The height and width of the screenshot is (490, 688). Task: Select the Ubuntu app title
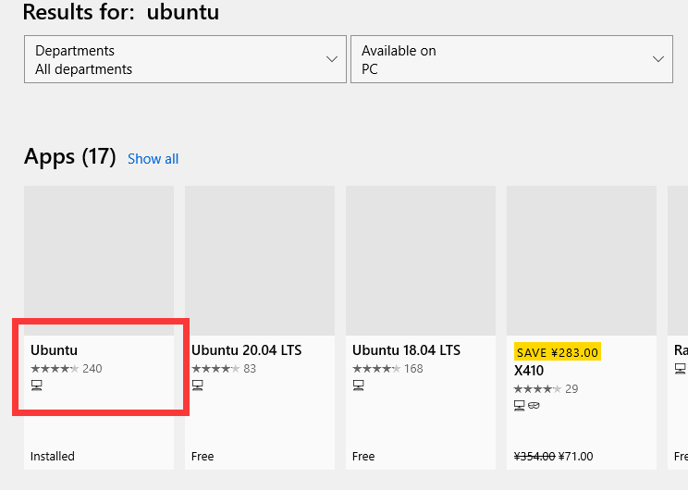[x=54, y=350]
